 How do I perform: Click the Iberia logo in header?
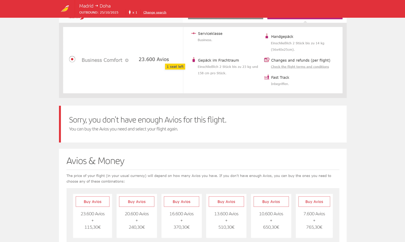[x=65, y=9]
